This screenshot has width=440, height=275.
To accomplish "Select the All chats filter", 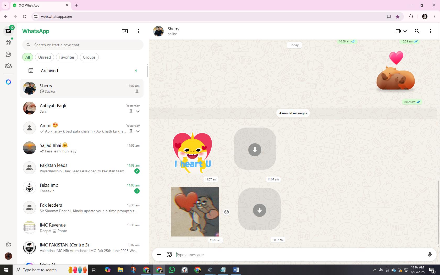I will [x=27, y=57].
